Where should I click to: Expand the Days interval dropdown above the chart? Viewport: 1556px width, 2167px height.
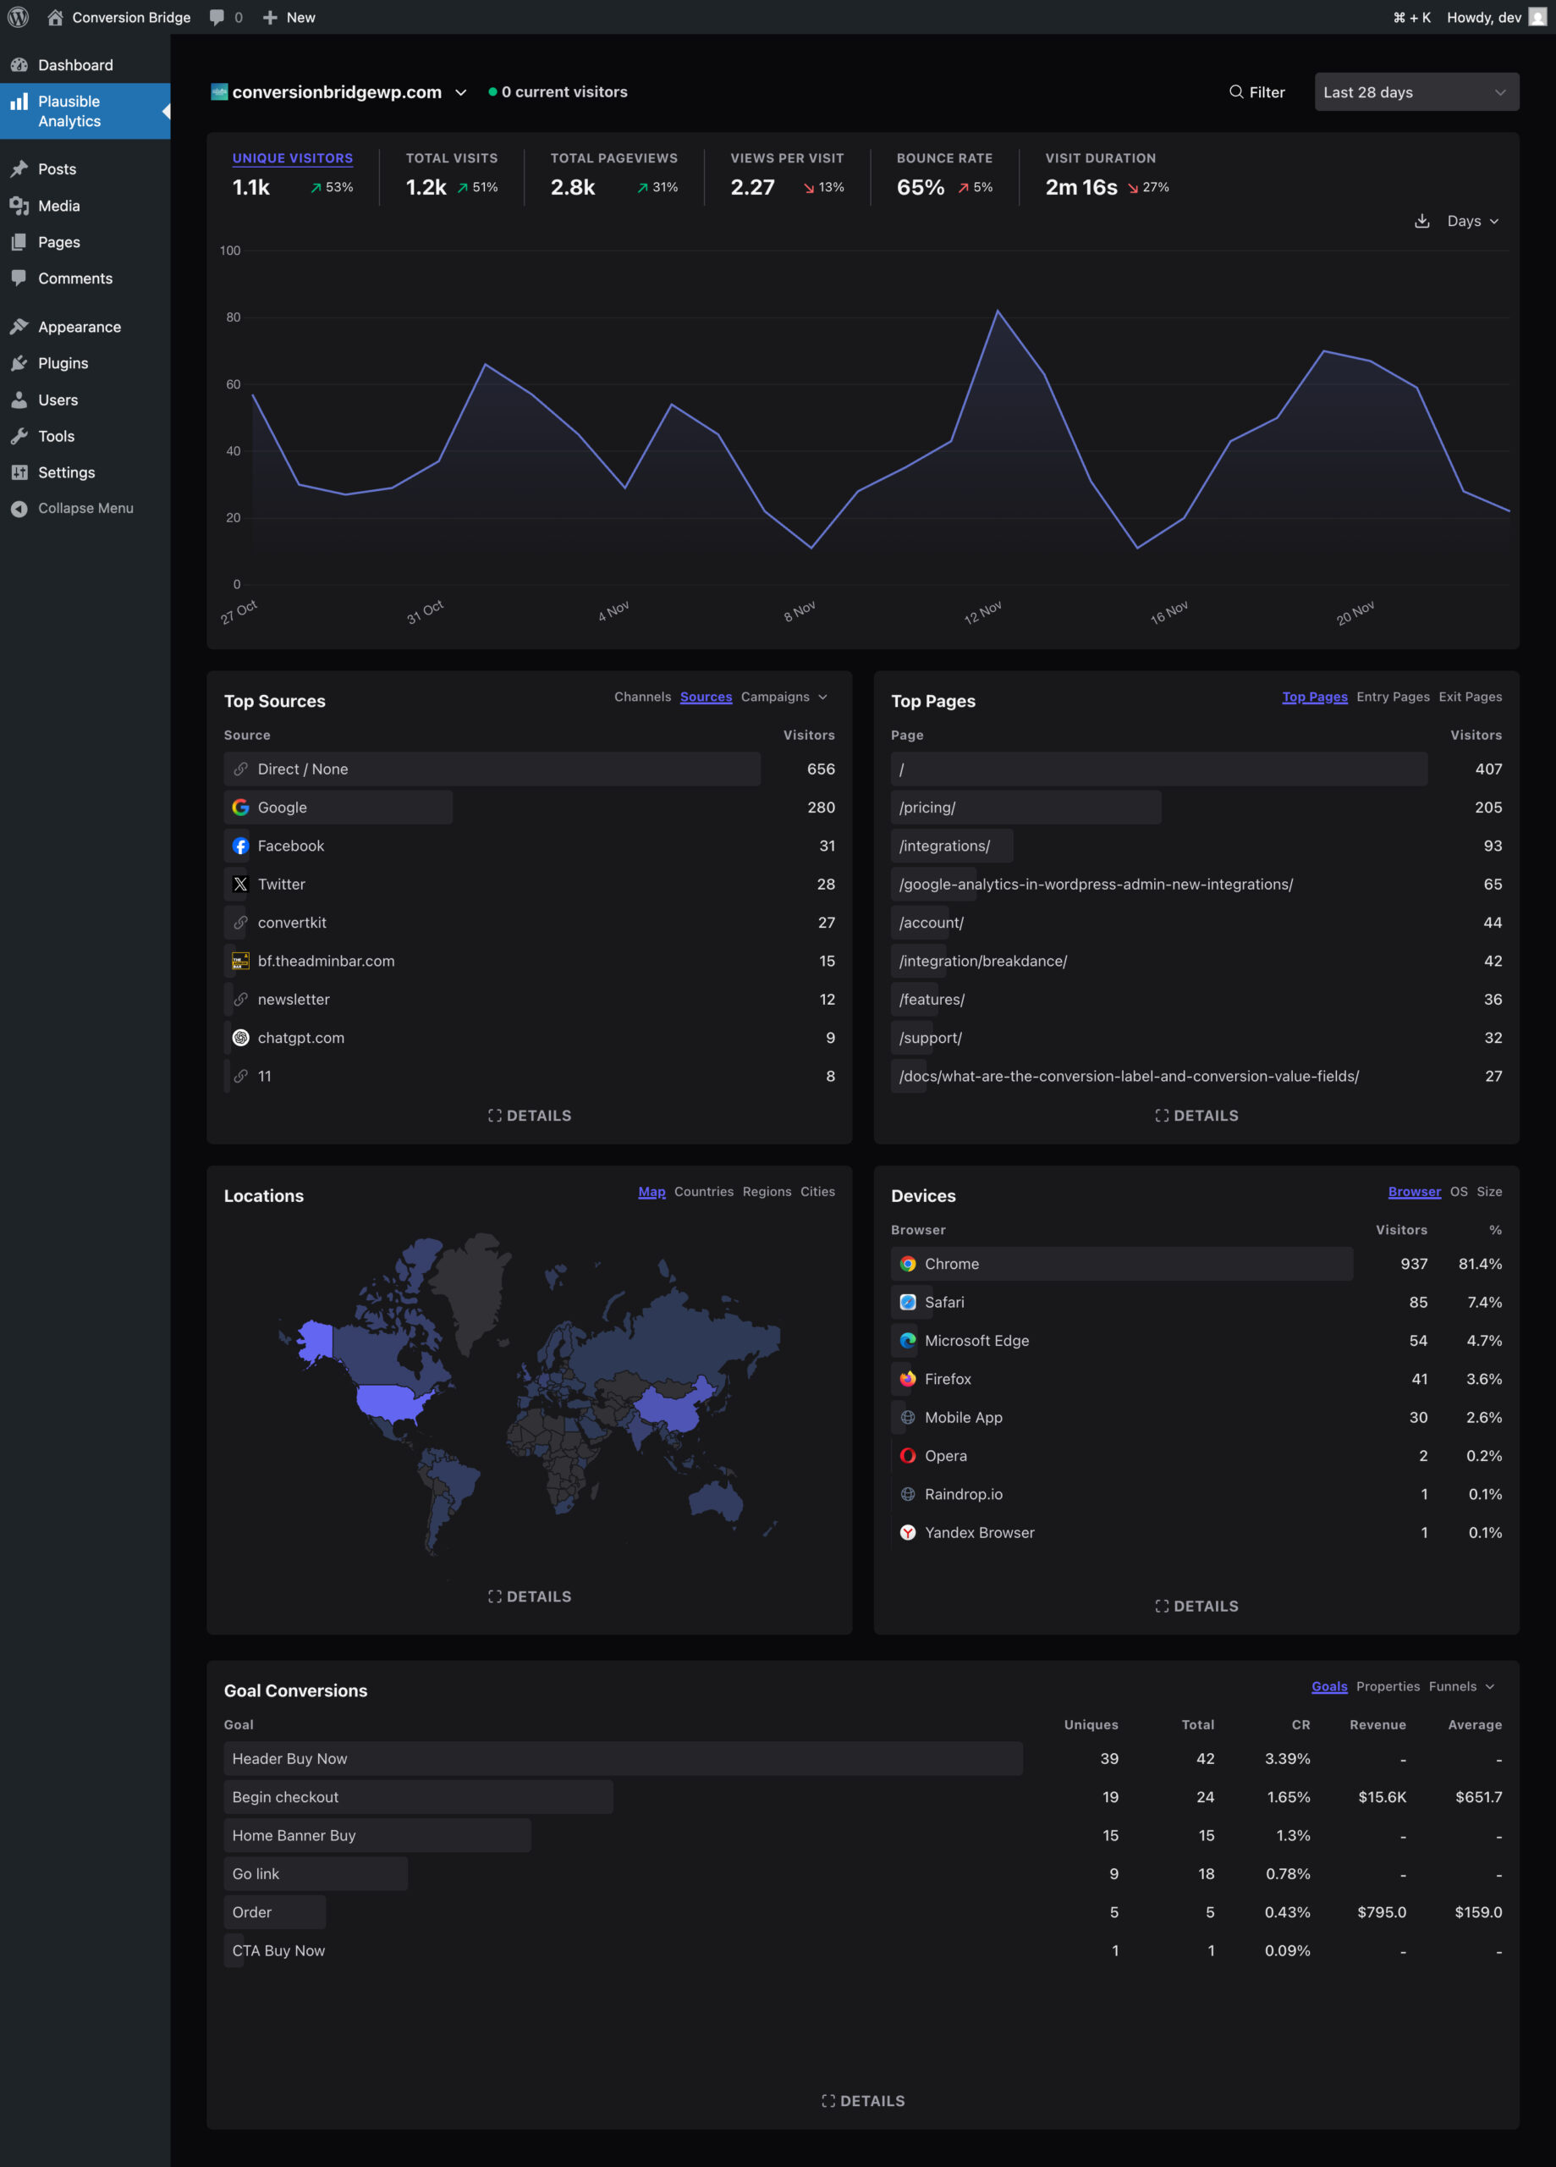coord(1471,221)
